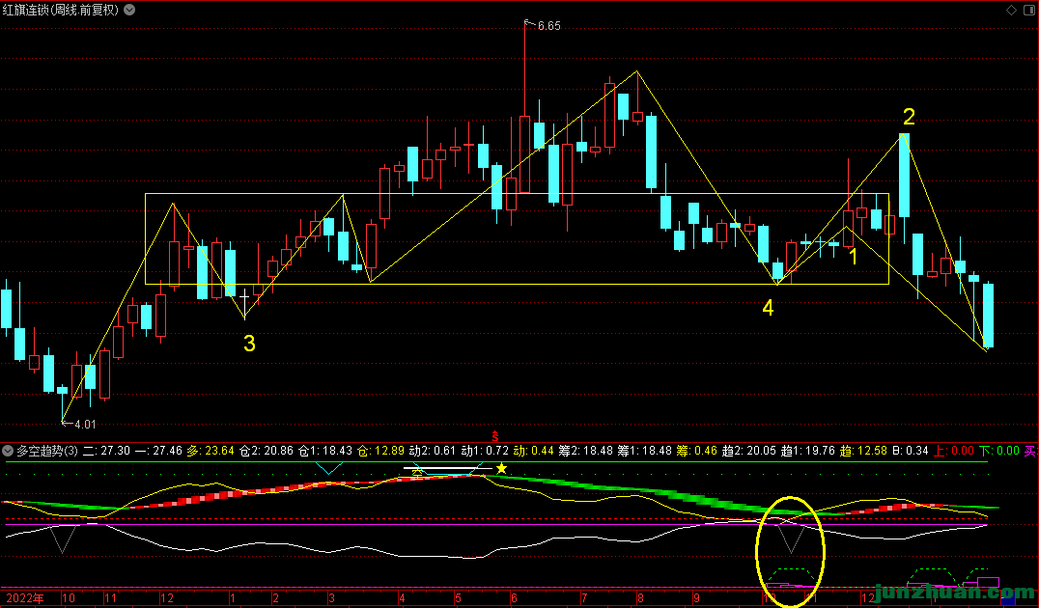Screen dimensions: 1039x608
Task: Click month 9 on the time axis
Action: pyautogui.click(x=696, y=598)
